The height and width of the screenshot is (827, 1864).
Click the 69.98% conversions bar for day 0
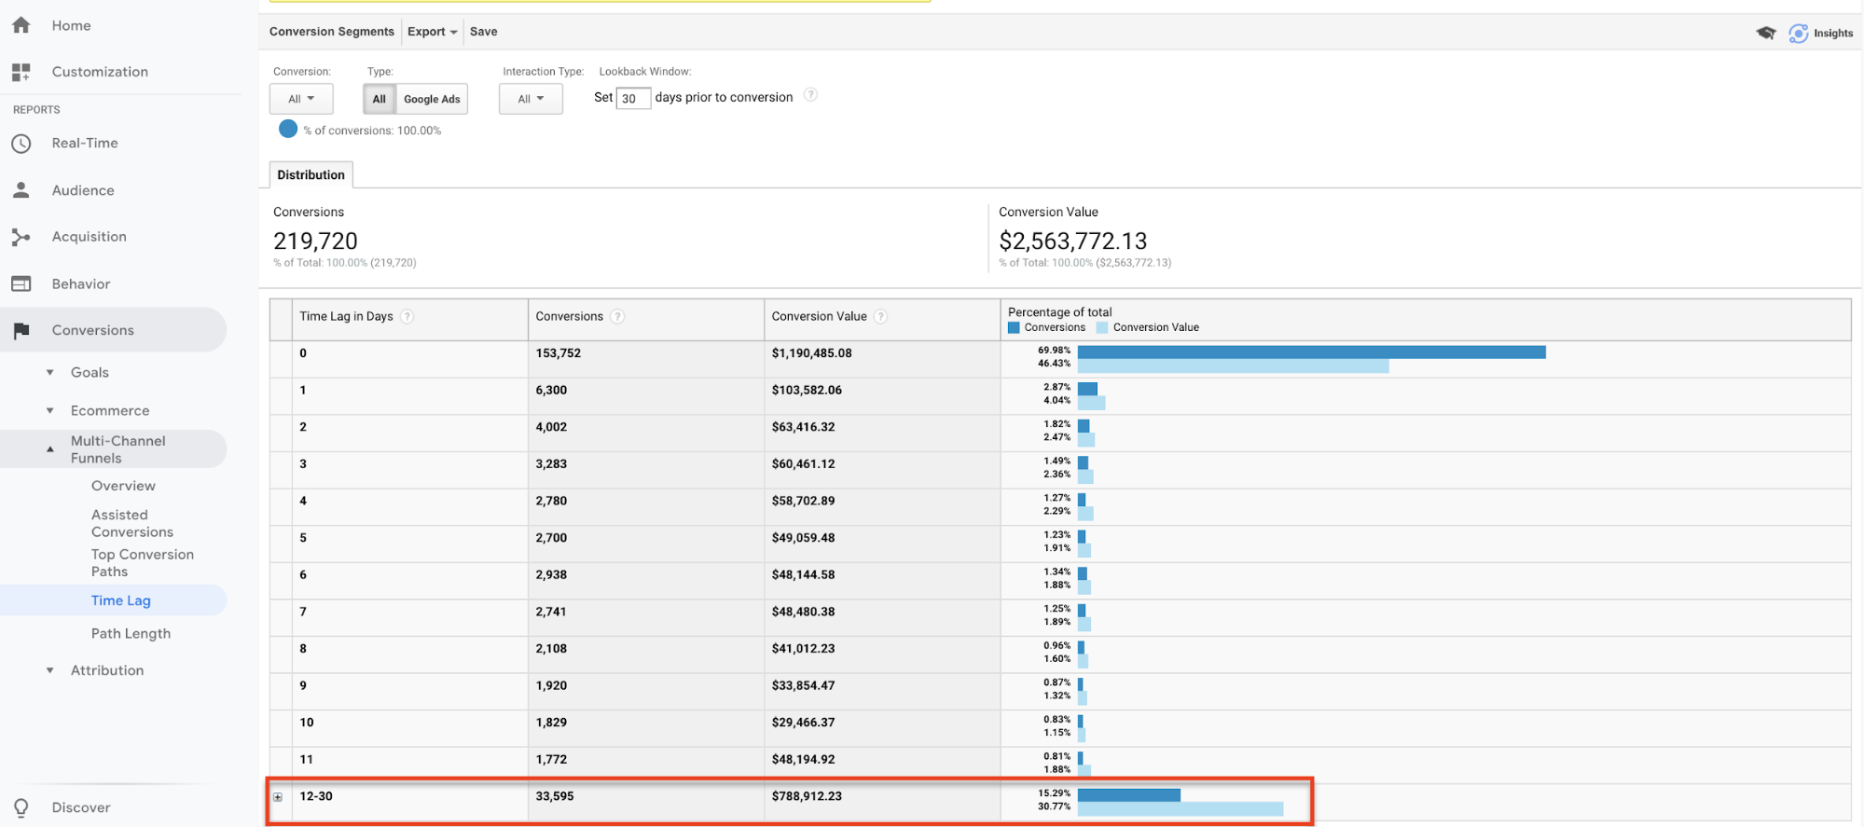pyautogui.click(x=1312, y=352)
